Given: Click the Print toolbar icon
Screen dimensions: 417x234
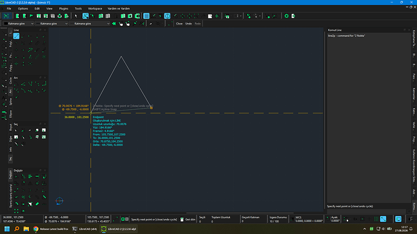Looking at the screenshot, I should coord(60,16).
